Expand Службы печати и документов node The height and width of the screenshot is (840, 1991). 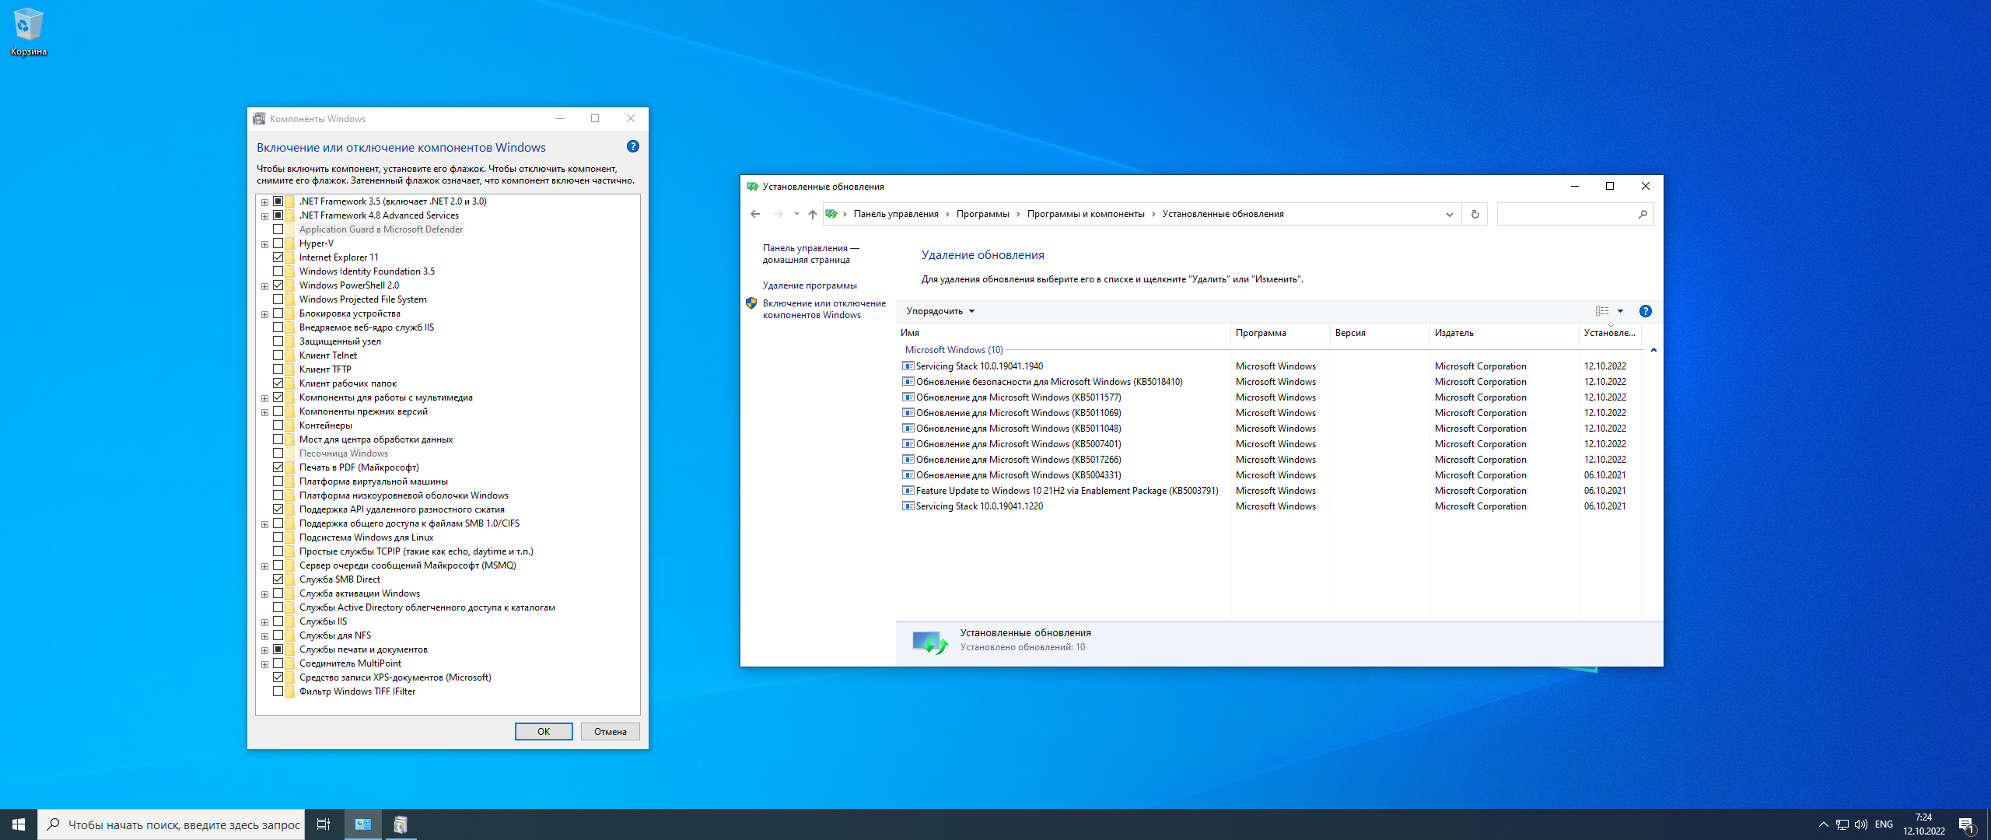(264, 650)
